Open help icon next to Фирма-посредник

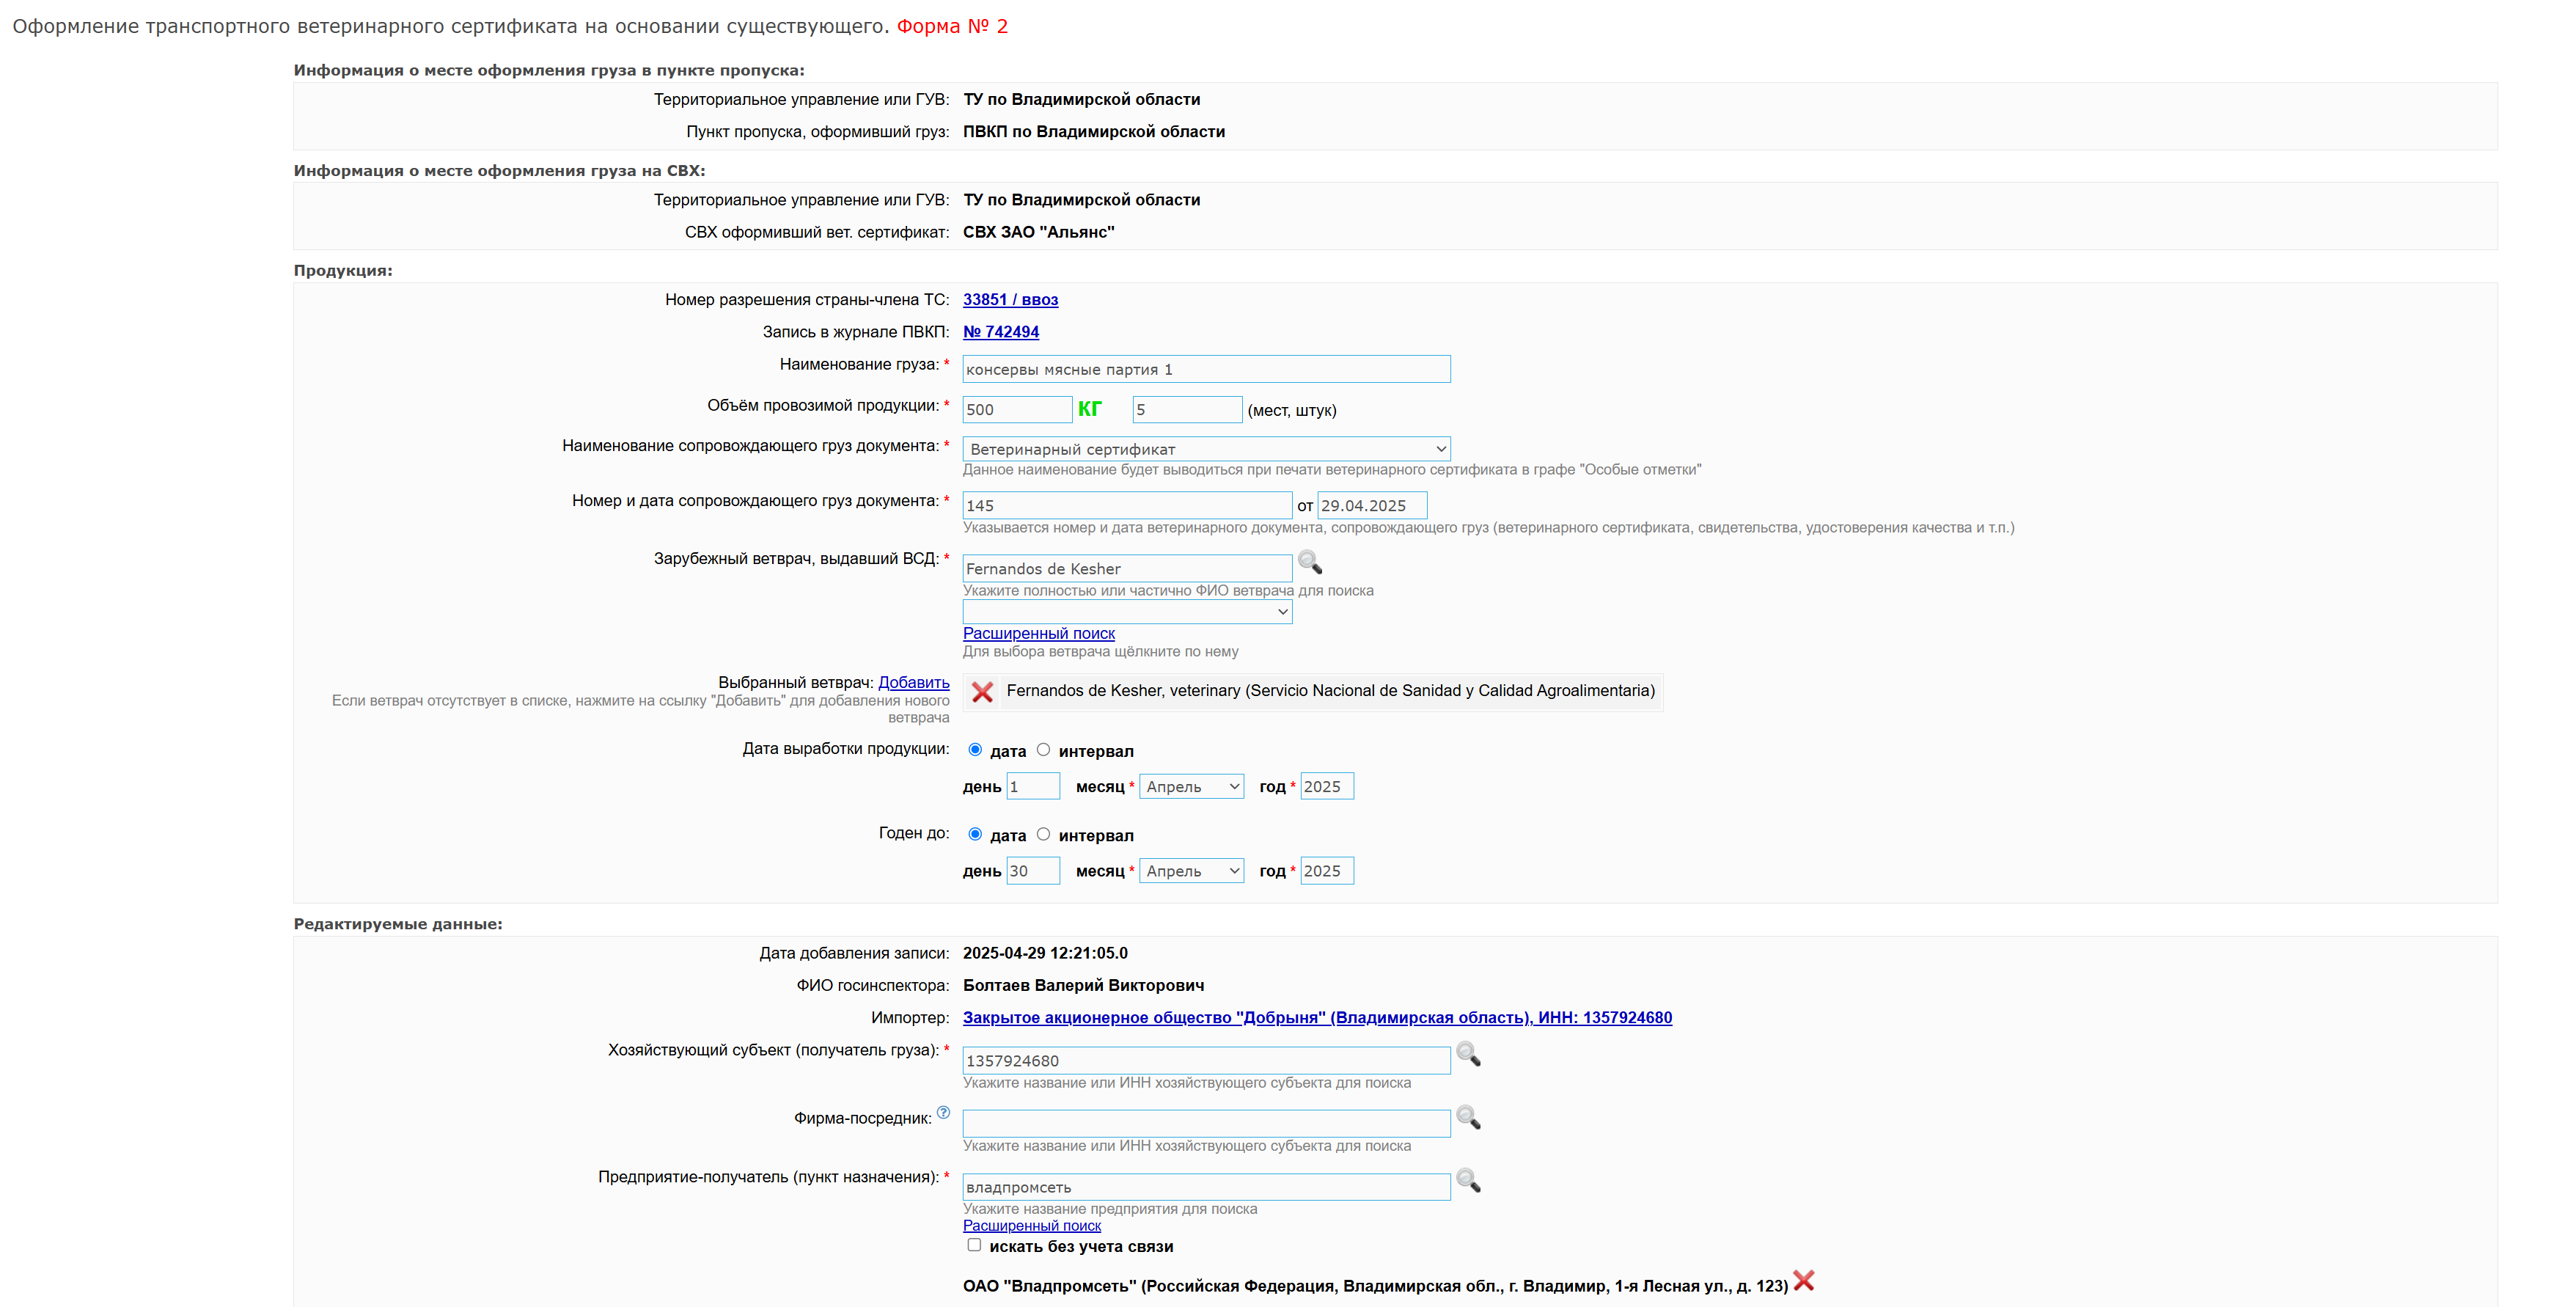click(x=943, y=1113)
